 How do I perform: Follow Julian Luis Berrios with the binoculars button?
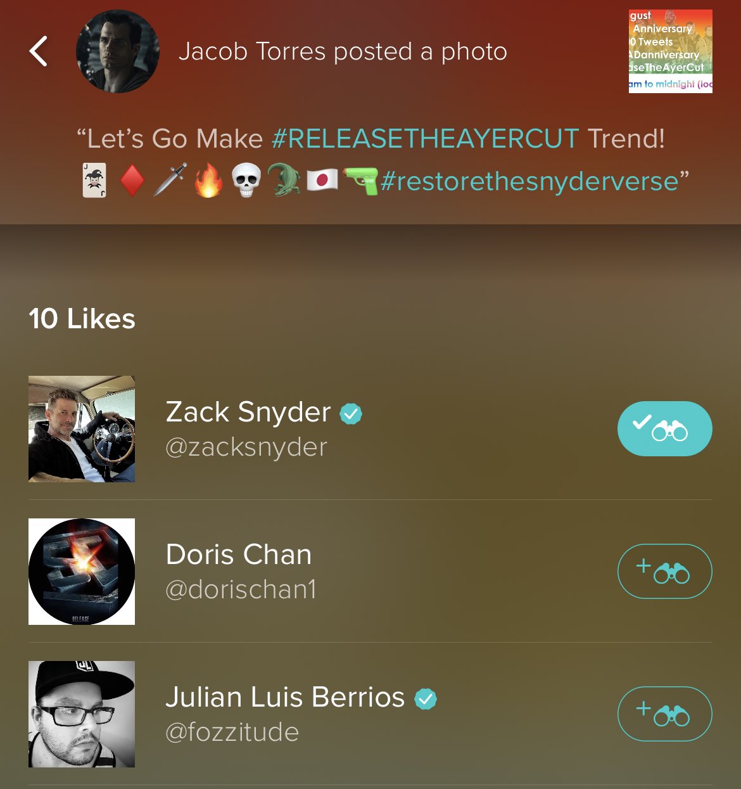[664, 714]
